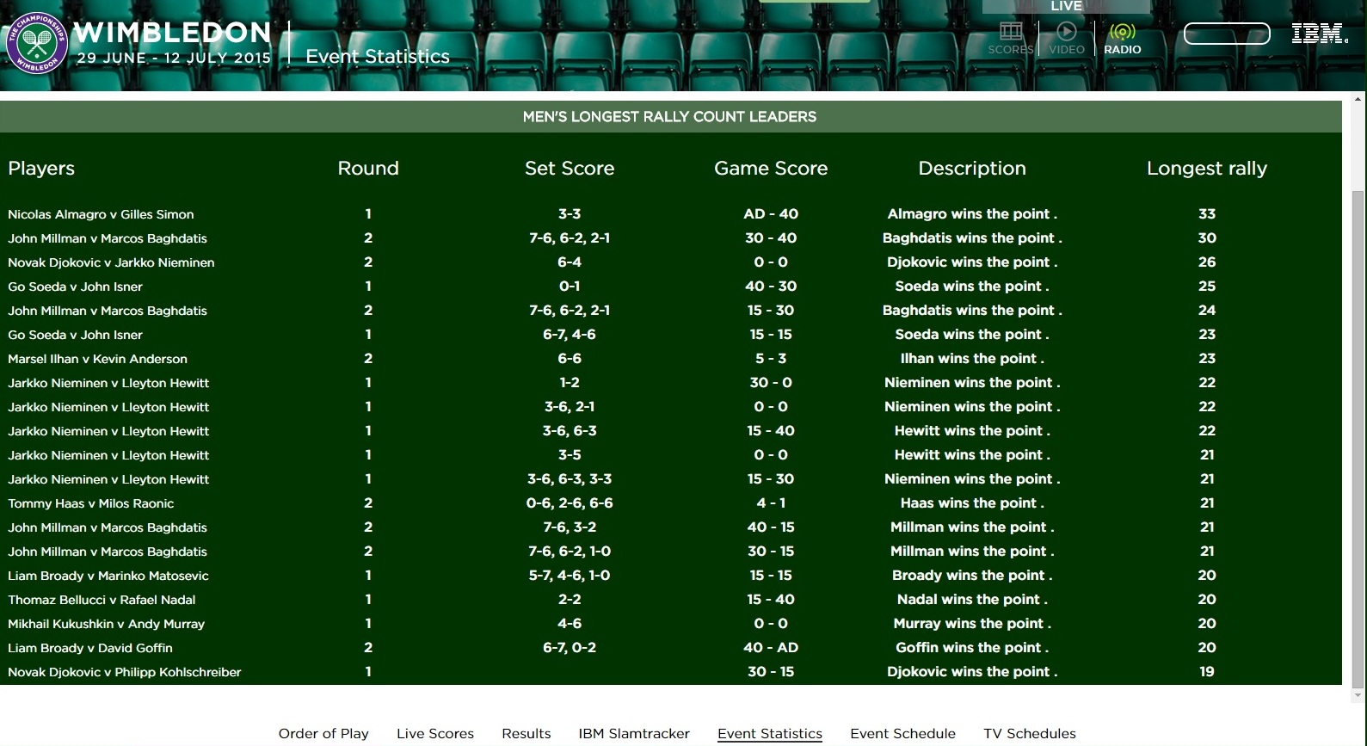Image resolution: width=1367 pixels, height=746 pixels.
Task: Select Novak Djokovic v Philipp Kohlschreiber row
Action: coord(671,672)
